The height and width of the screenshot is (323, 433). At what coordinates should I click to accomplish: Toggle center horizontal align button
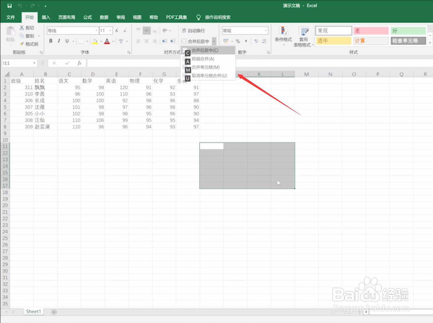[x=147, y=41]
